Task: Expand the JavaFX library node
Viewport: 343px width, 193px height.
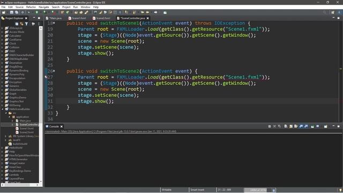Action: pyautogui.click(x=6, y=140)
